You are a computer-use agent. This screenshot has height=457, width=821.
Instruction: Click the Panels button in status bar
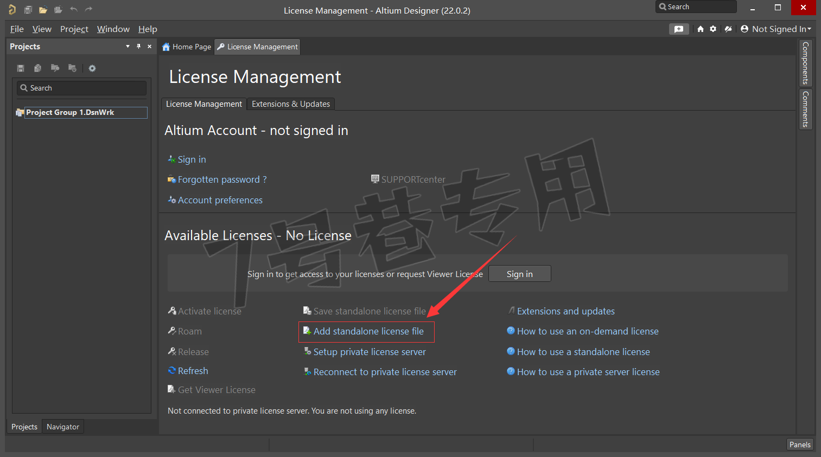[800, 445]
